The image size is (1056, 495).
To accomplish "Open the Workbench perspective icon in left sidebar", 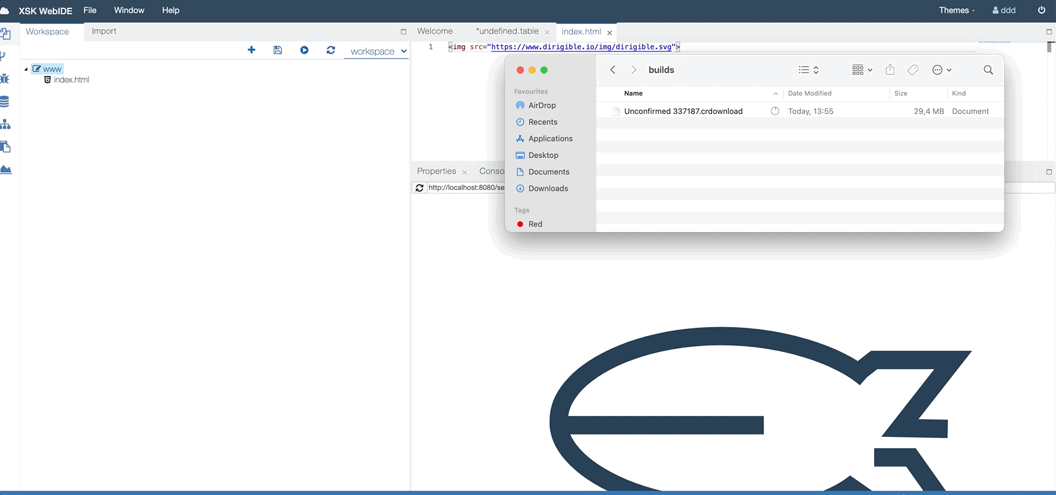I will tap(5, 34).
